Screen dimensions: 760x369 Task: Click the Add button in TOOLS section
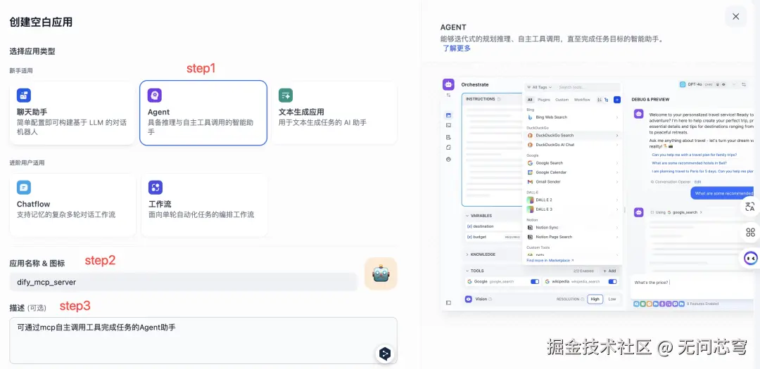tap(609, 271)
